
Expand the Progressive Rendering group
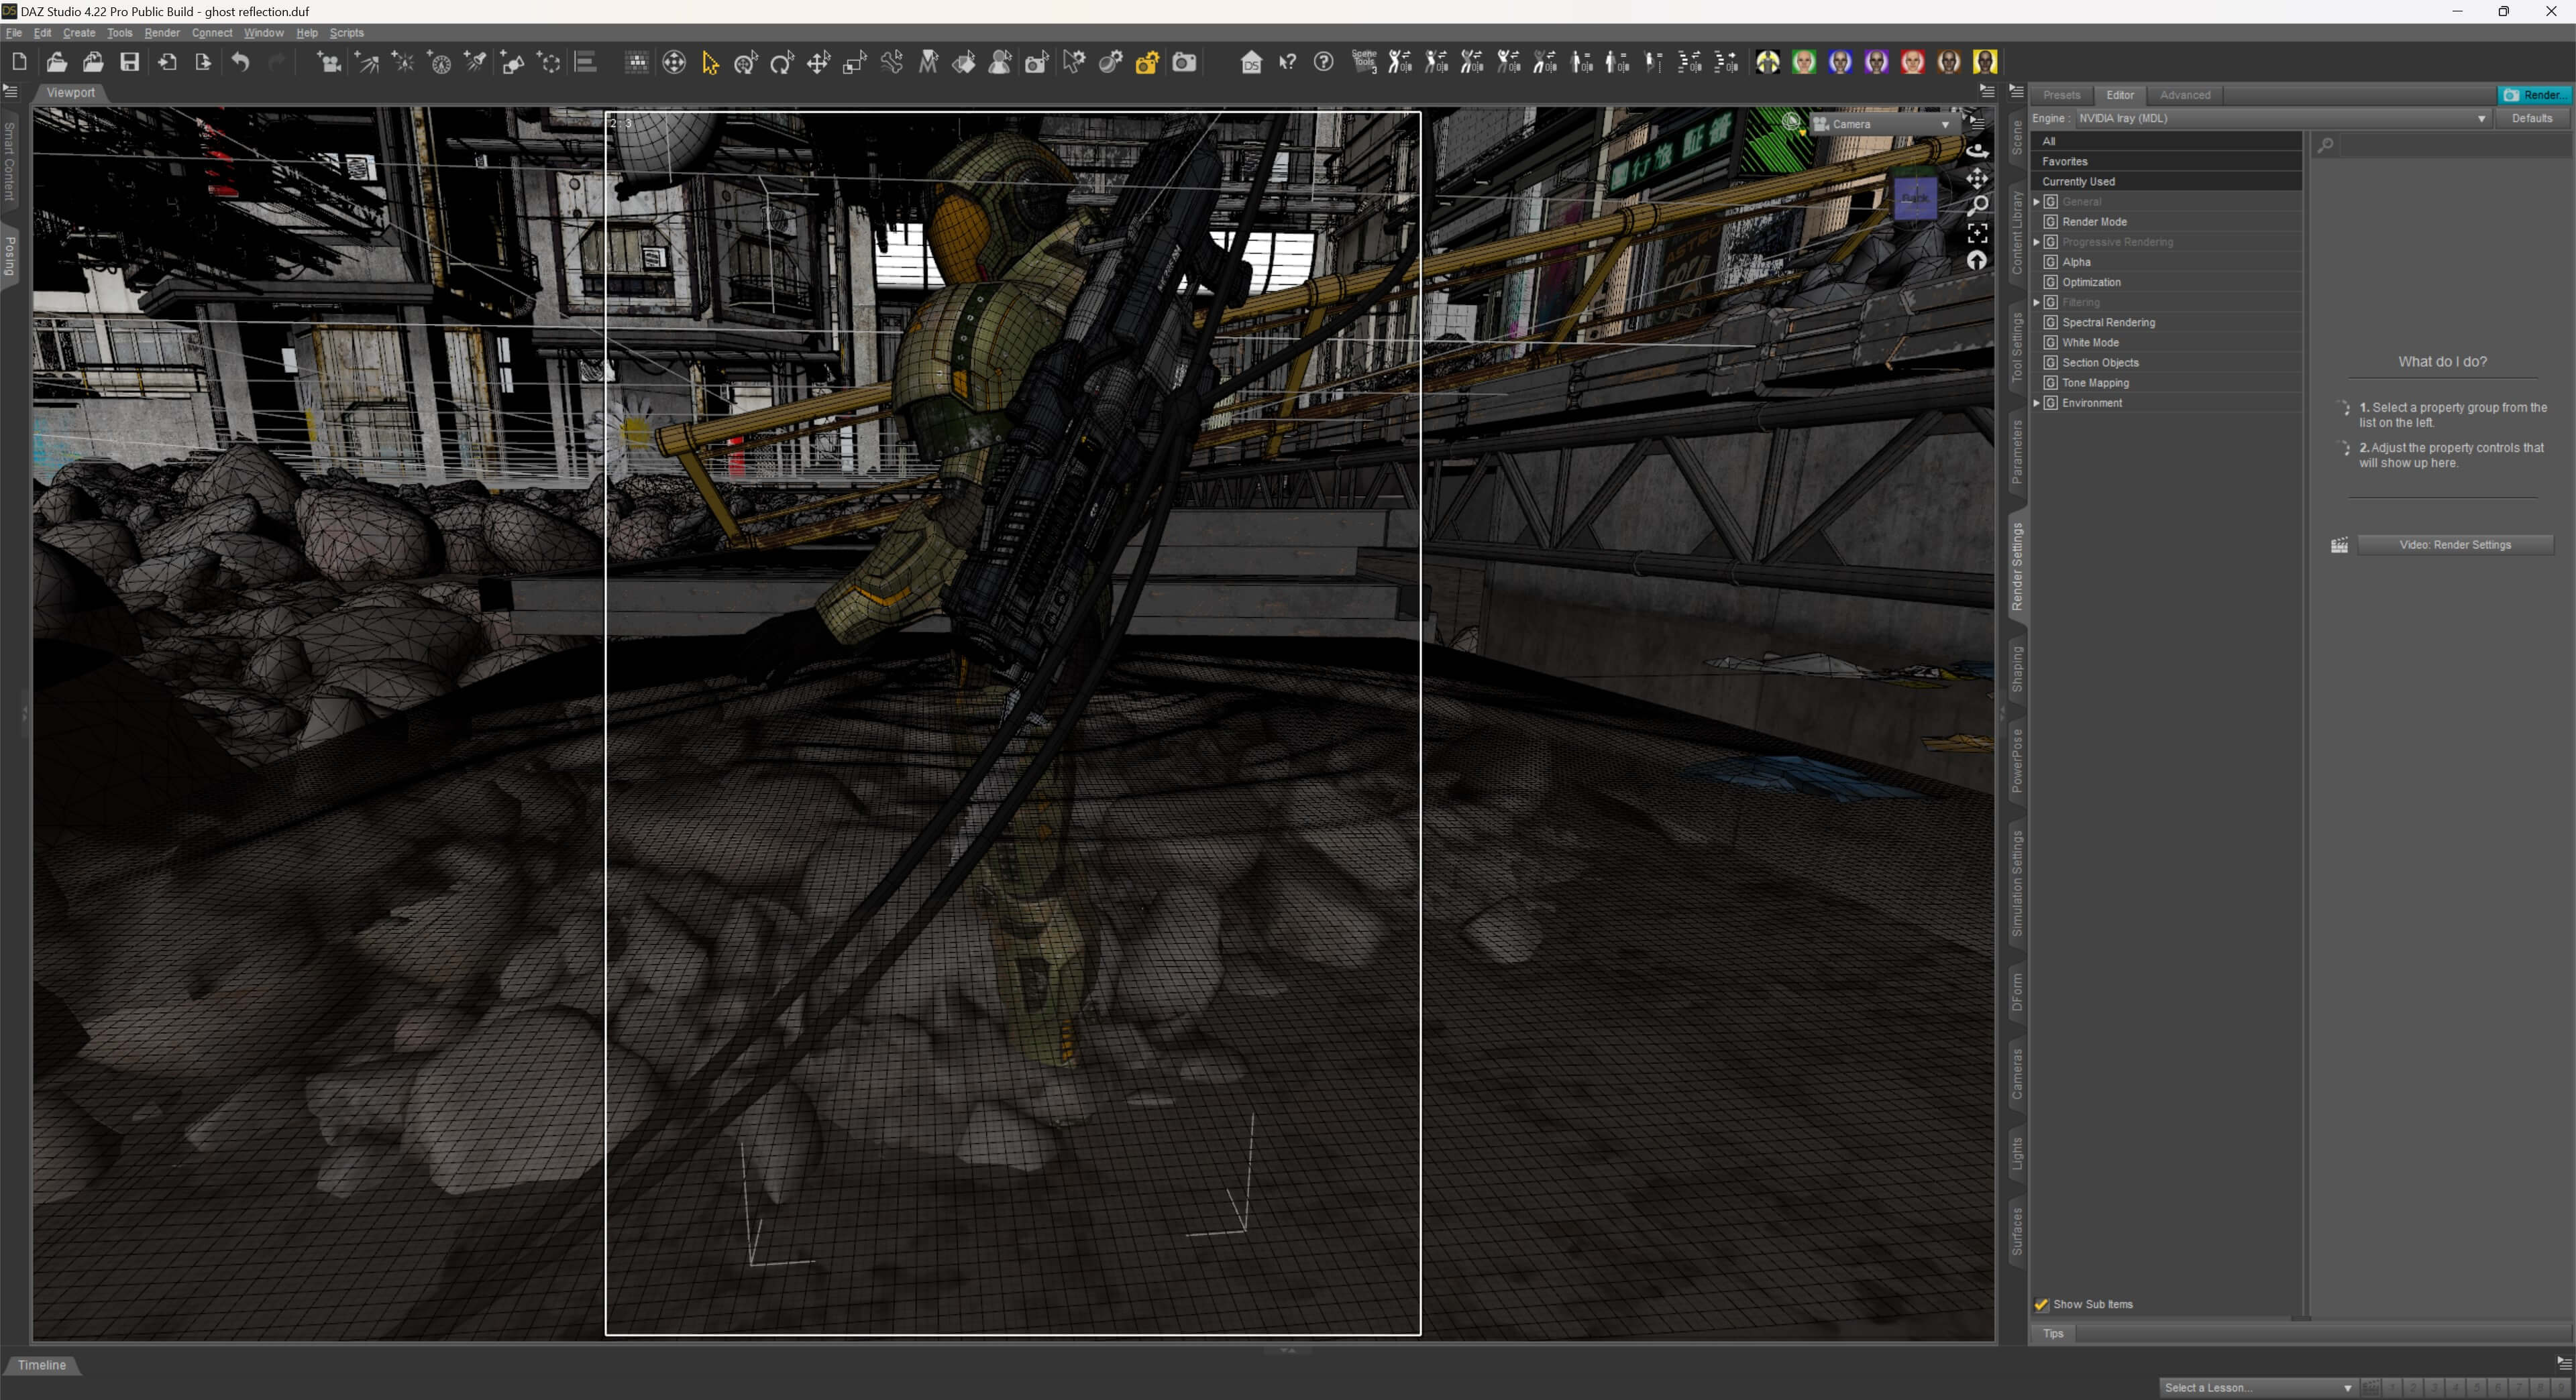point(2036,242)
